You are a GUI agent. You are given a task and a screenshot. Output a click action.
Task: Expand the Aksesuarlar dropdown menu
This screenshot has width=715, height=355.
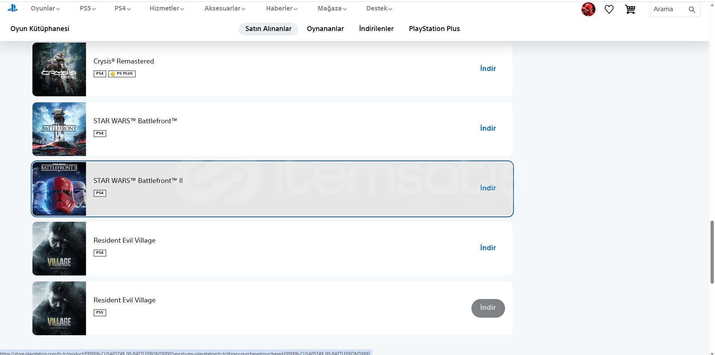(225, 8)
